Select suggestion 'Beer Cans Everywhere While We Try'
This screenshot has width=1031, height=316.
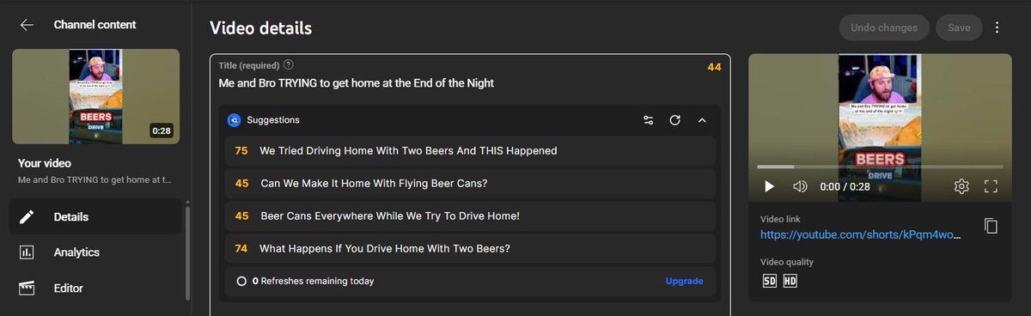click(x=470, y=216)
